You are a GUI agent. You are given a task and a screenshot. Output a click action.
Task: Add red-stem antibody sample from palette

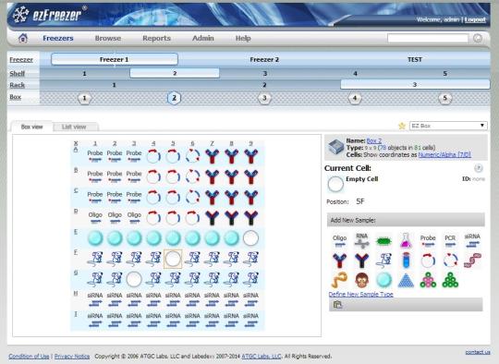tap(339, 261)
